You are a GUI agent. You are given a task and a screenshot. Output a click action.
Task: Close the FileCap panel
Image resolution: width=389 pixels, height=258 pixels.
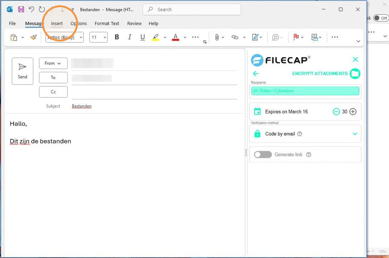tap(355, 59)
